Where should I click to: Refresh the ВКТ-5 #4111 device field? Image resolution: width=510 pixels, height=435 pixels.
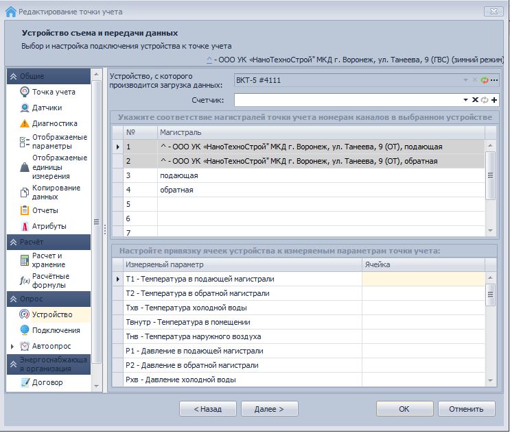click(x=485, y=80)
